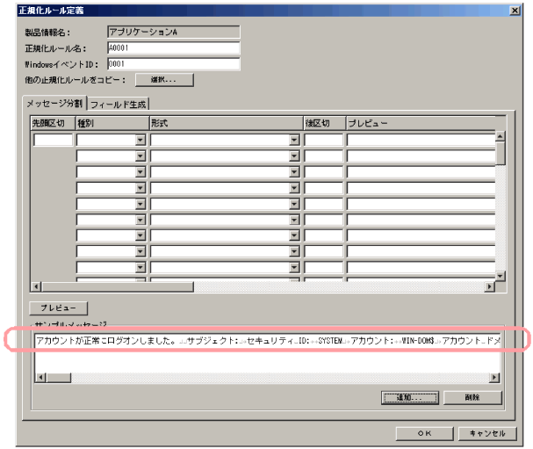Click the WindowsイベントID field containing 0001
533x449 pixels.
tap(172, 64)
